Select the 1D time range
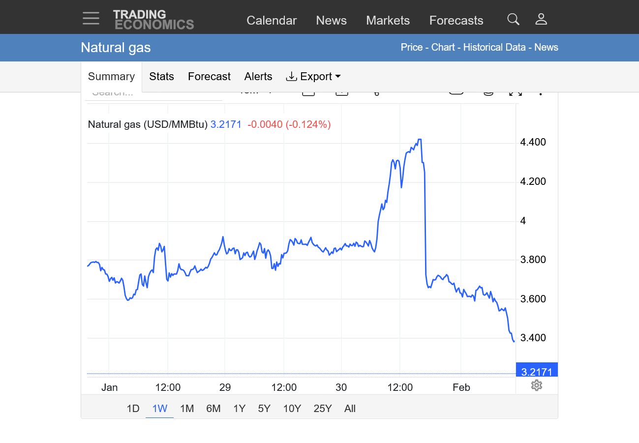This screenshot has height=443, width=639. click(133, 409)
